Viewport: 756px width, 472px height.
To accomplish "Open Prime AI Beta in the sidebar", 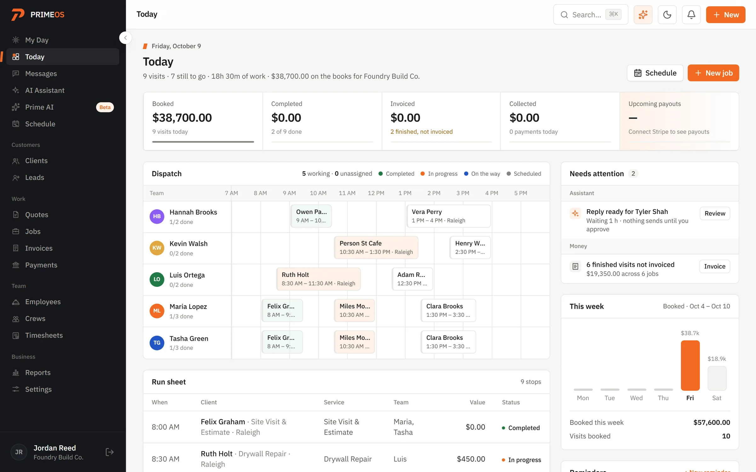I will click(63, 107).
